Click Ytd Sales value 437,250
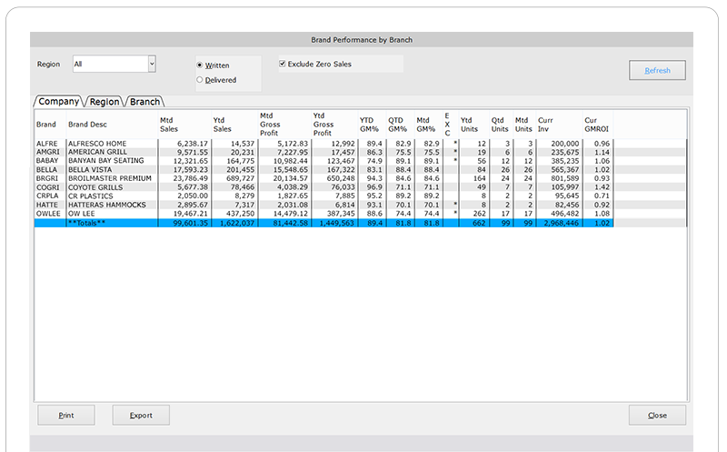This screenshot has width=727, height=452. (x=241, y=214)
